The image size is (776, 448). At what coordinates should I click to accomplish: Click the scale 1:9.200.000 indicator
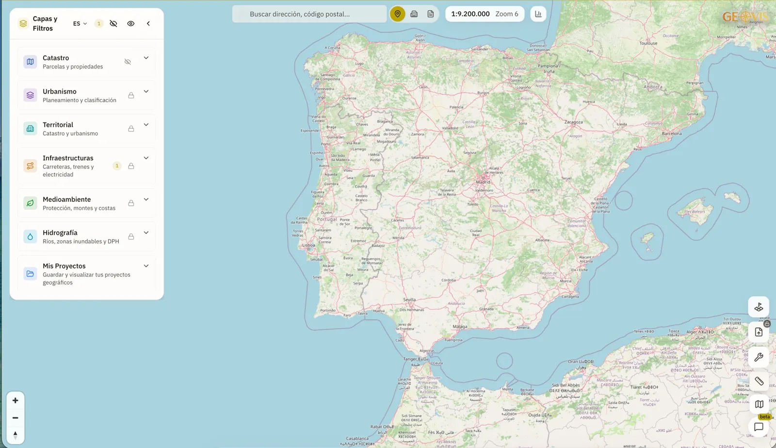click(x=470, y=14)
